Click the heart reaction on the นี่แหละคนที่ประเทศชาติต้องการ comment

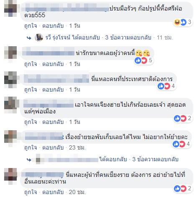(167, 86)
